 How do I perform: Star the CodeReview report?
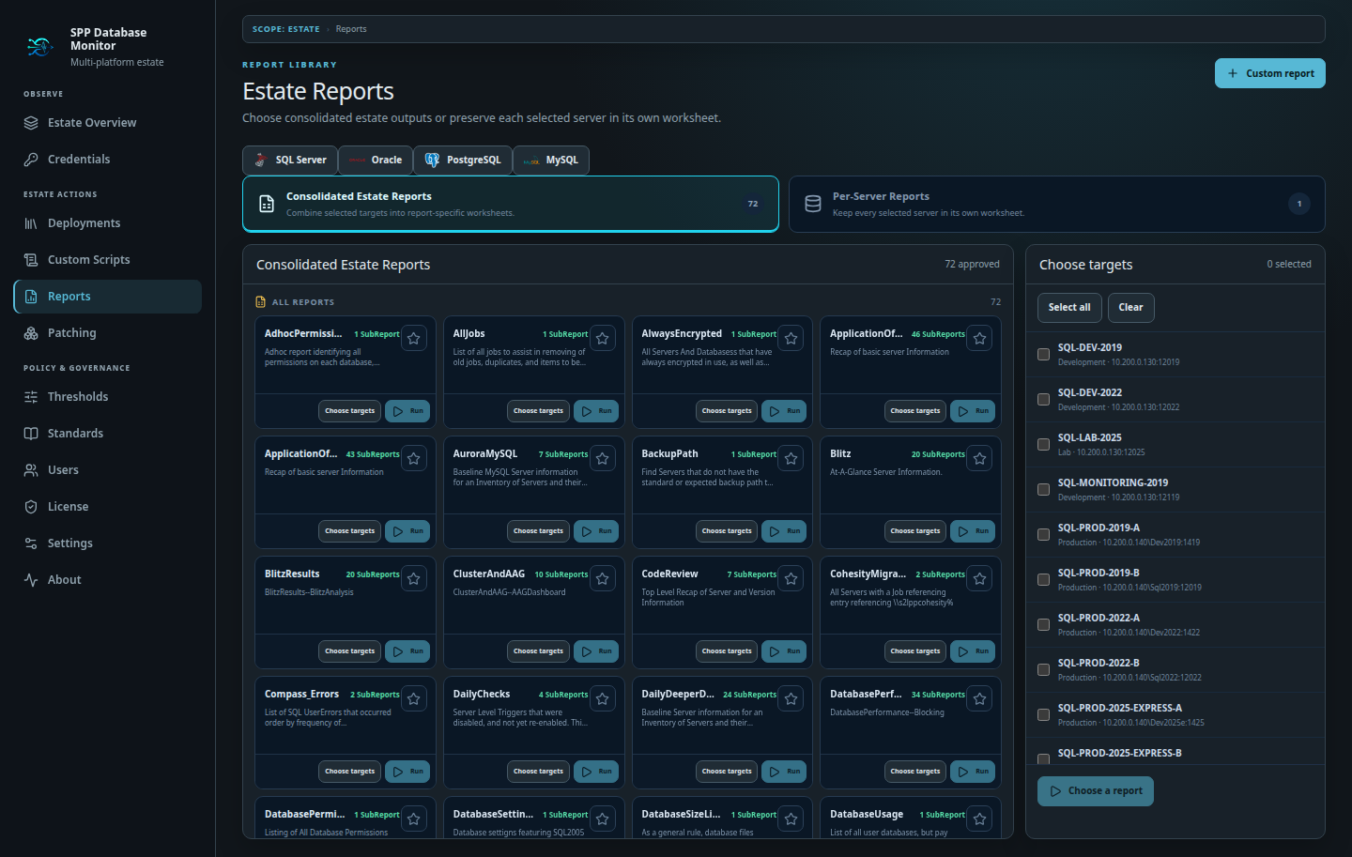point(791,578)
